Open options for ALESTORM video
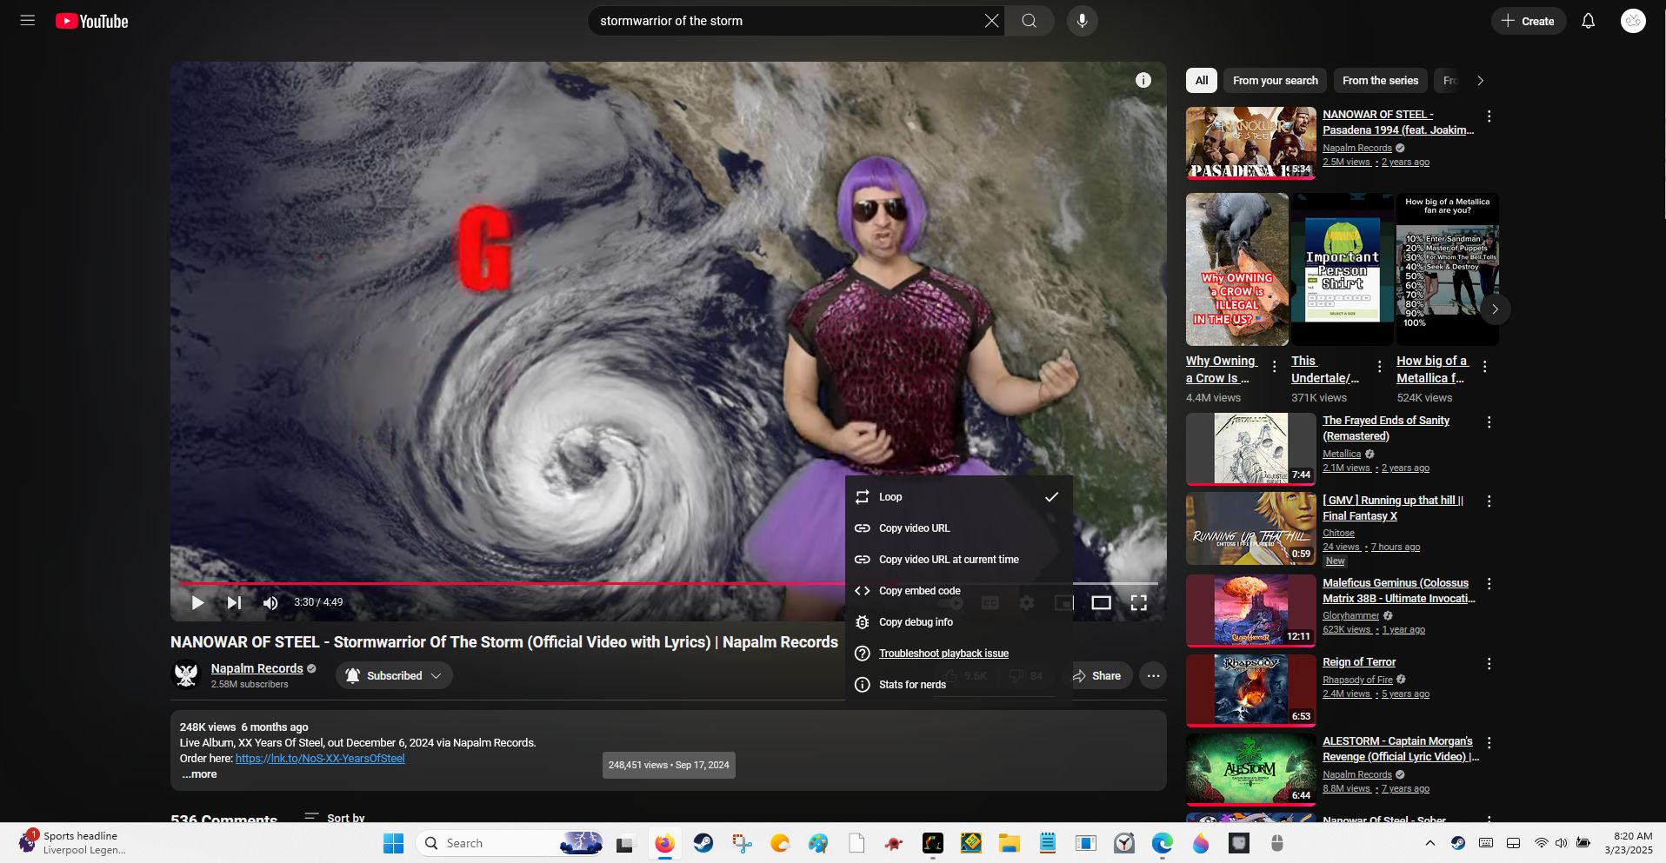This screenshot has height=863, width=1666. coord(1489,743)
